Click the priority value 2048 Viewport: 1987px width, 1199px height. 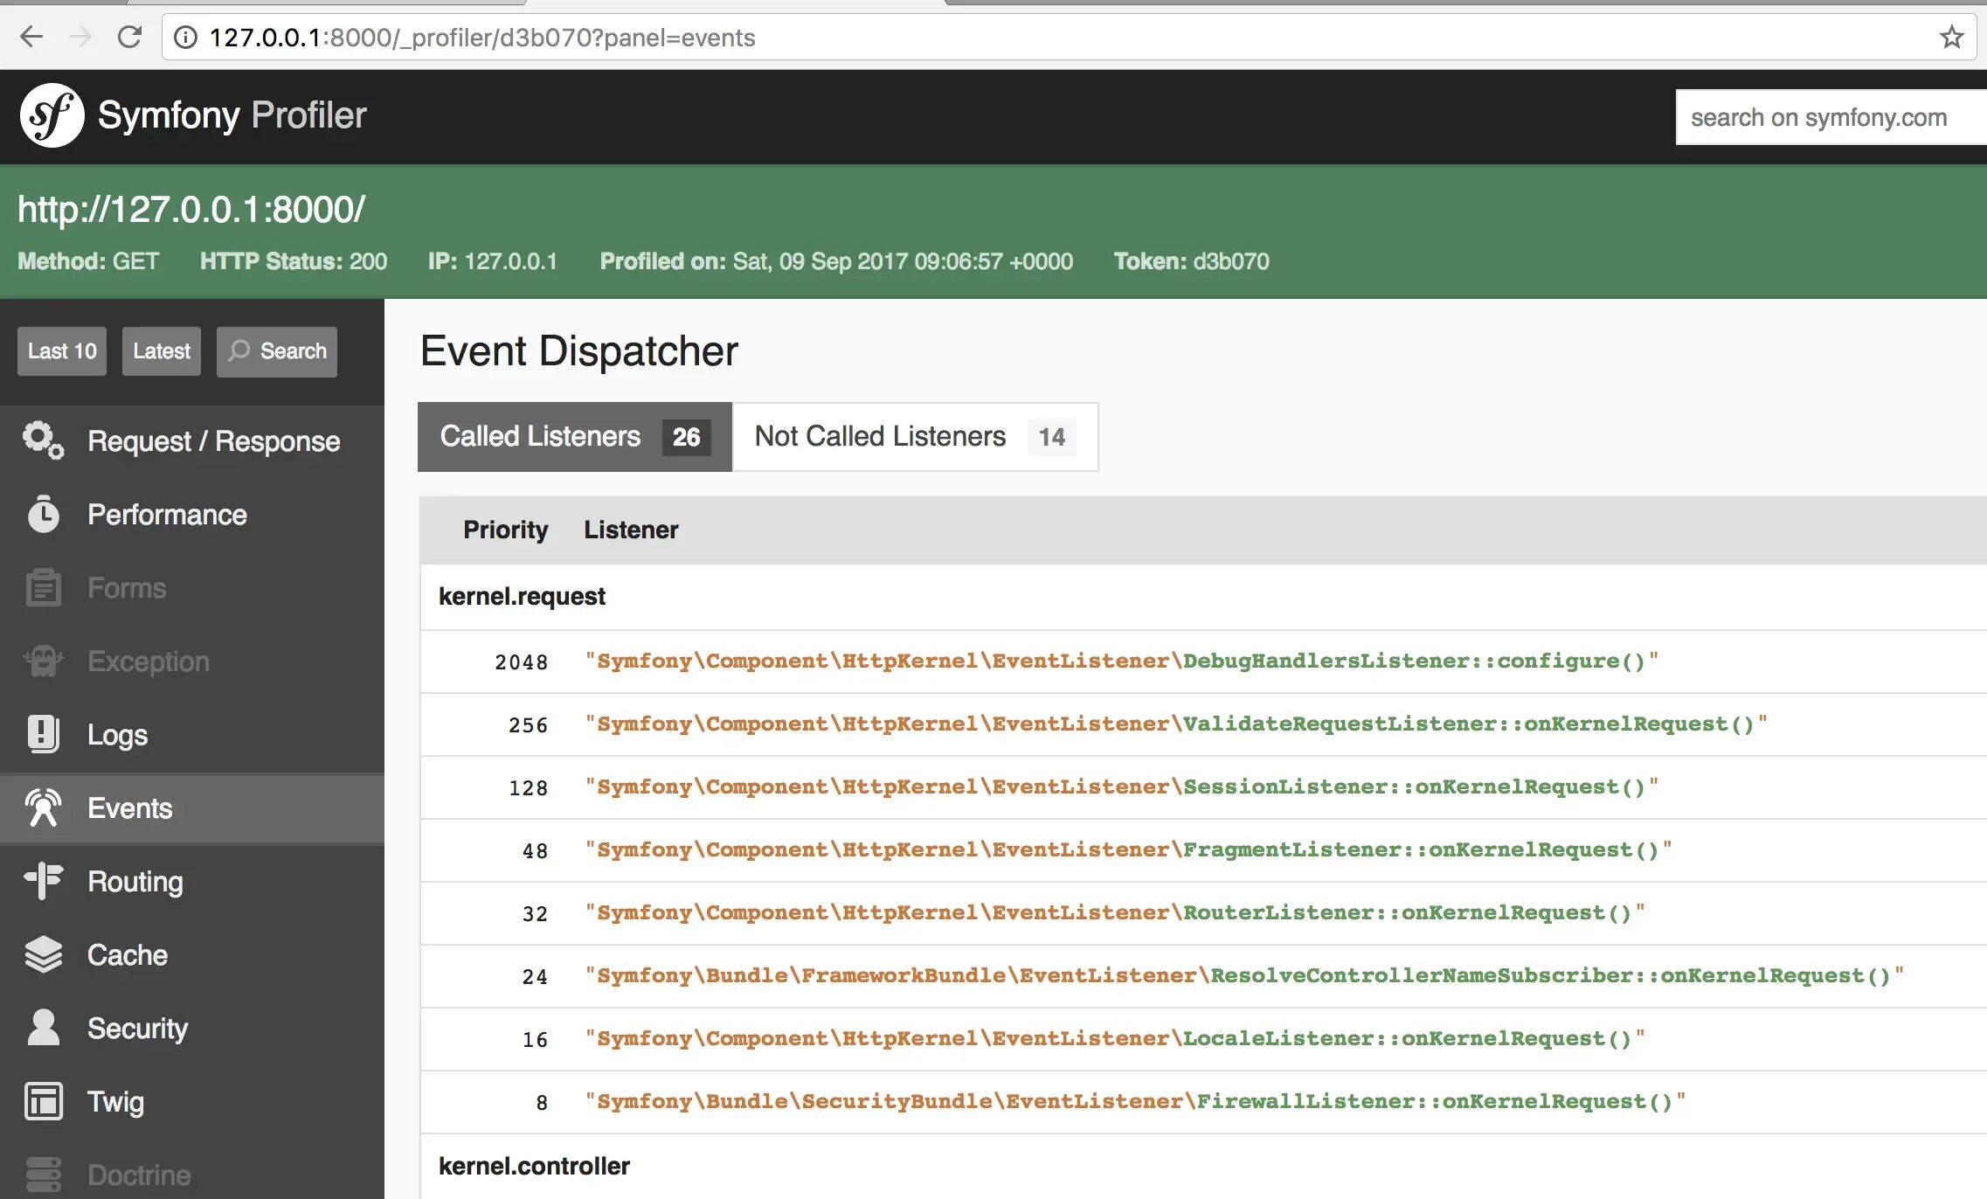pos(521,662)
